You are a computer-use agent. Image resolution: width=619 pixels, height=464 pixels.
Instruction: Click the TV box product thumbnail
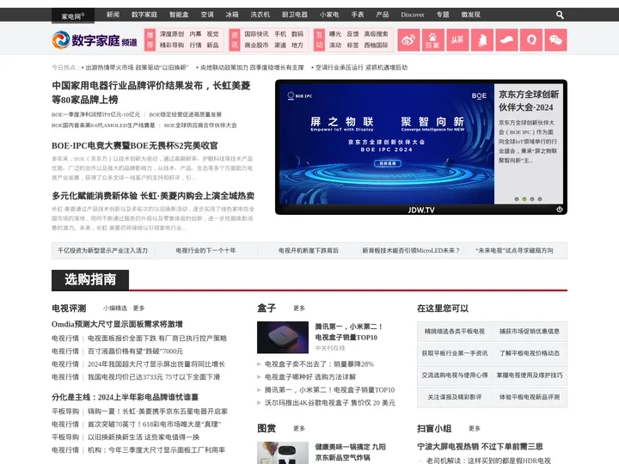(283, 338)
